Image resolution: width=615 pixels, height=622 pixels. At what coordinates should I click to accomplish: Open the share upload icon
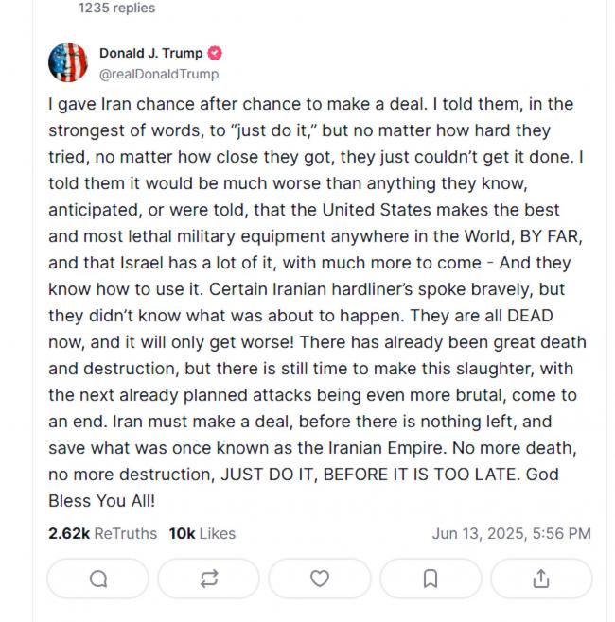(x=541, y=579)
